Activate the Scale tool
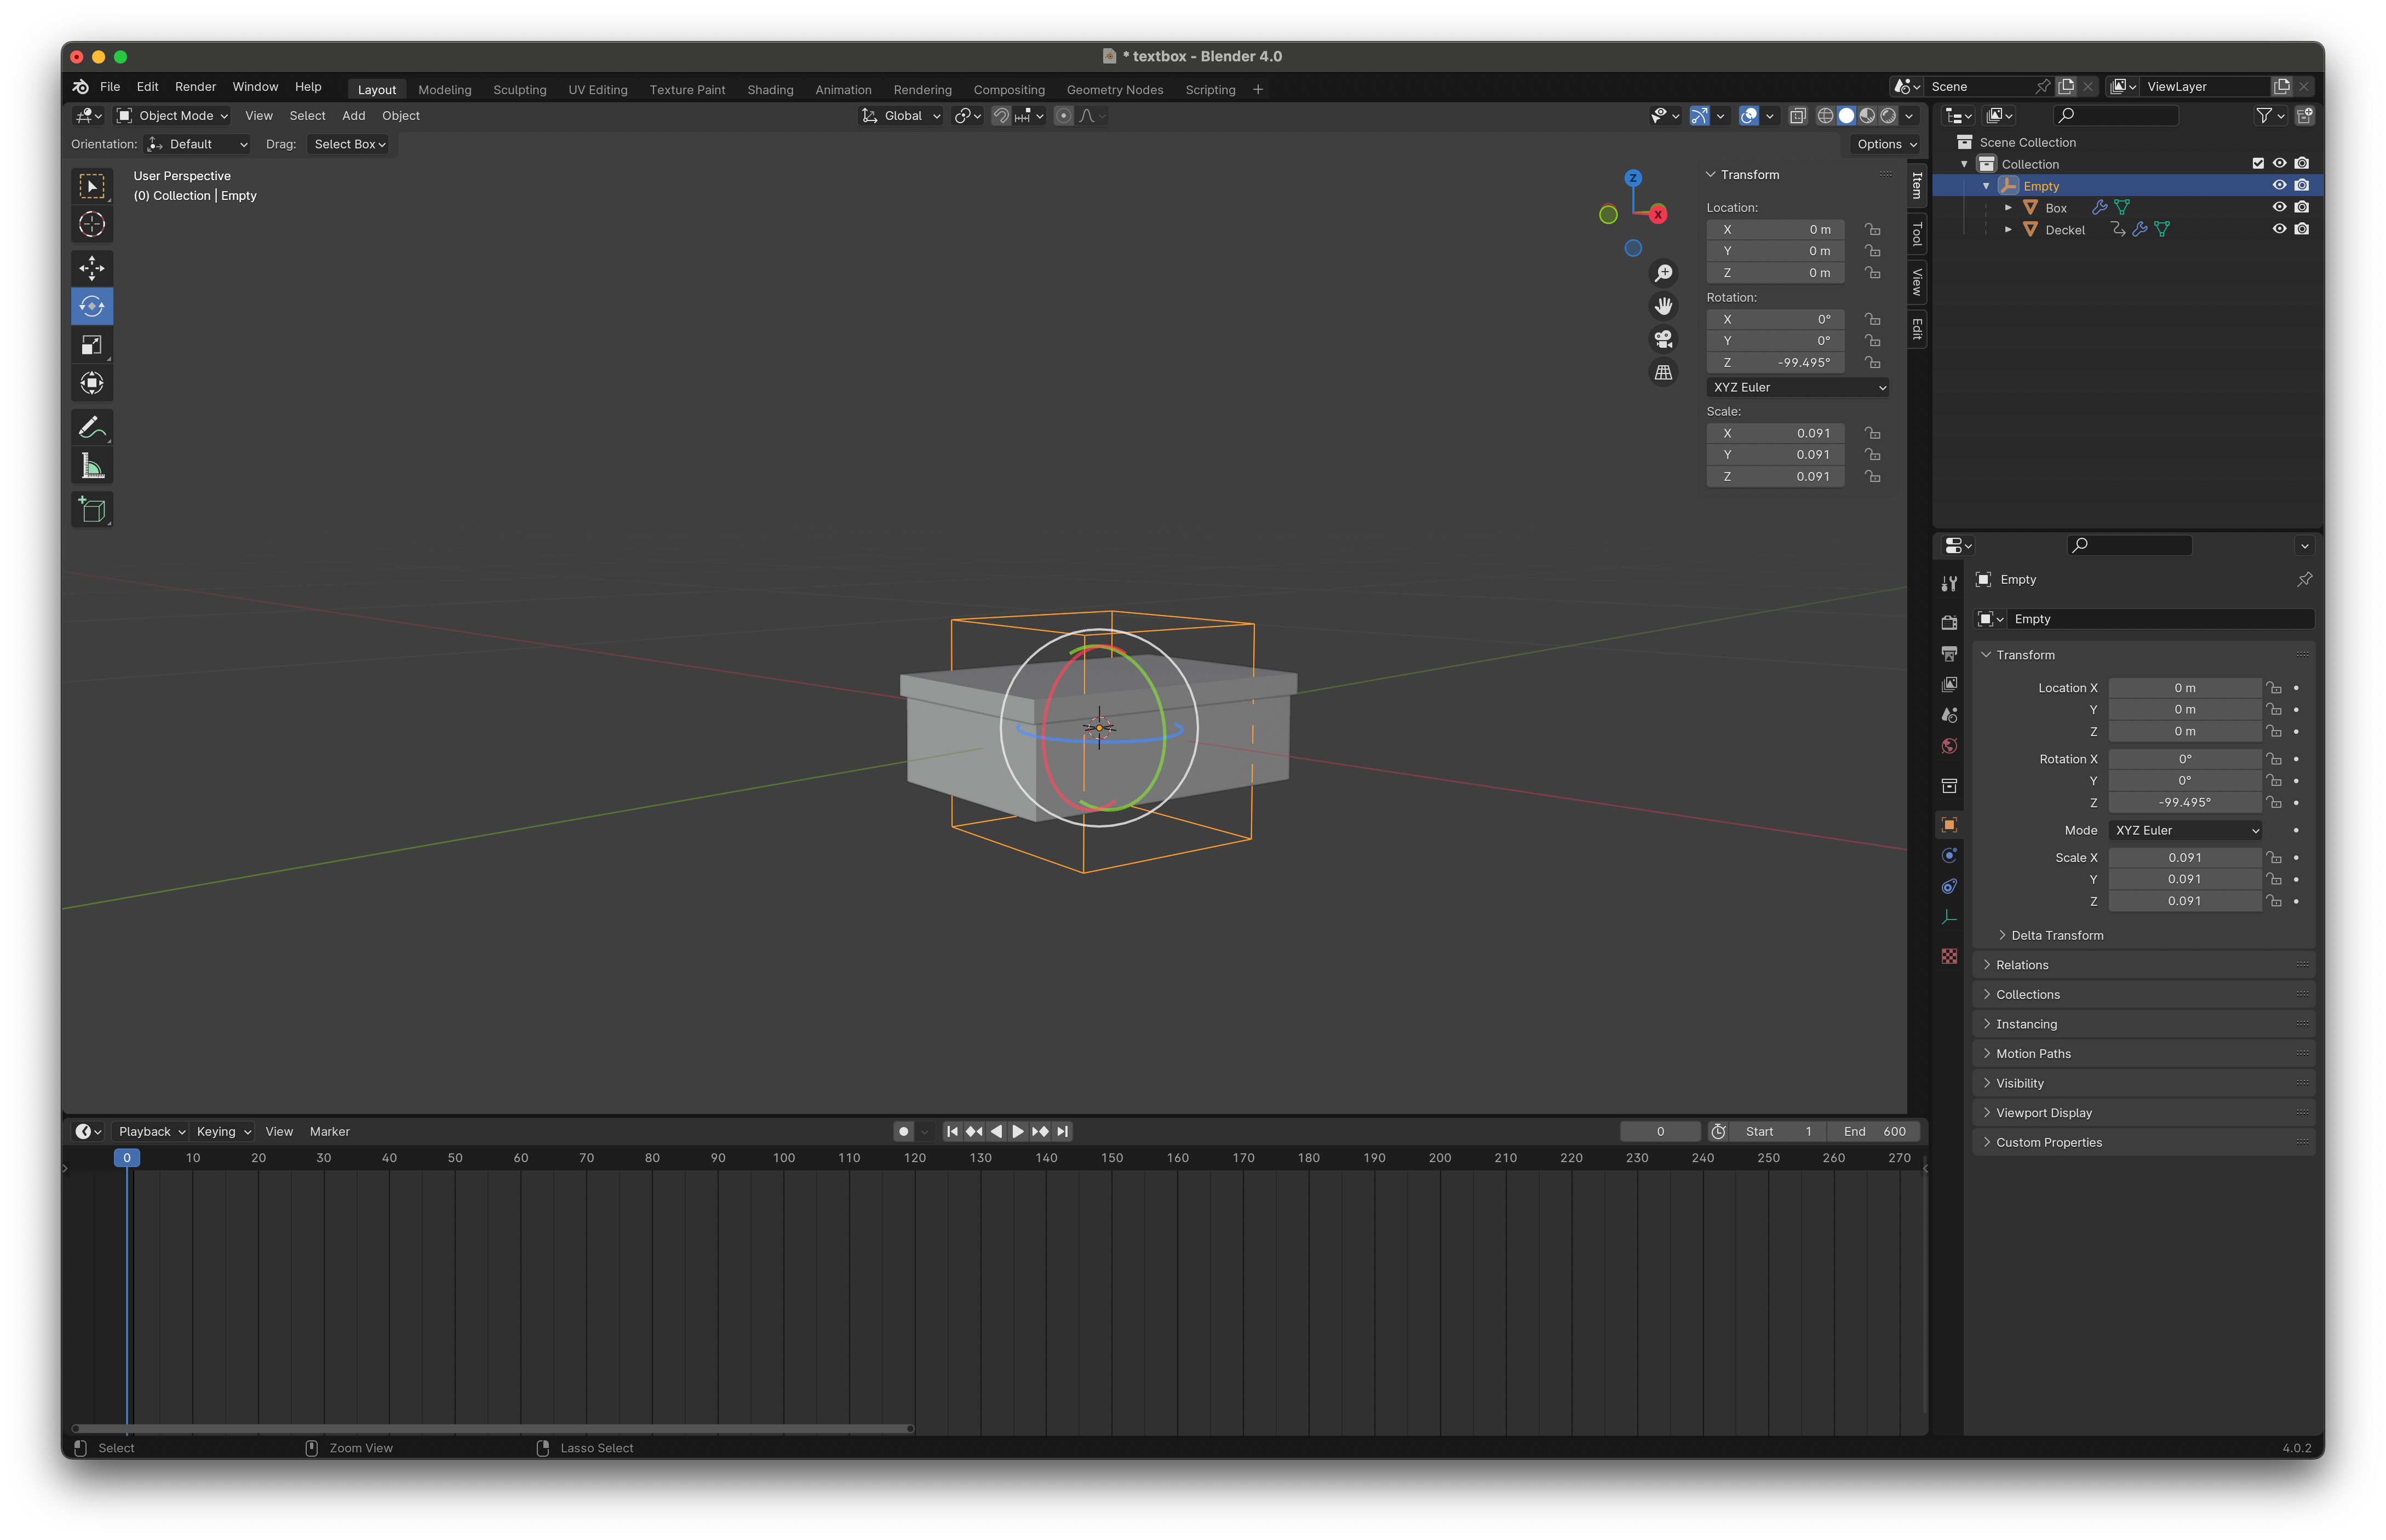Image resolution: width=2386 pixels, height=1540 pixels. pos(92,345)
